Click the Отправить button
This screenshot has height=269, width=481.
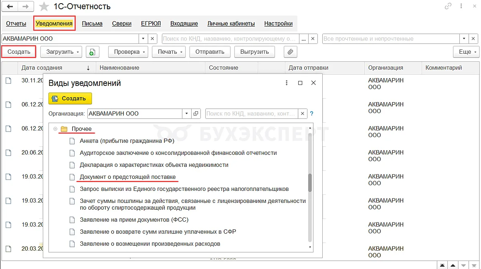coord(210,52)
